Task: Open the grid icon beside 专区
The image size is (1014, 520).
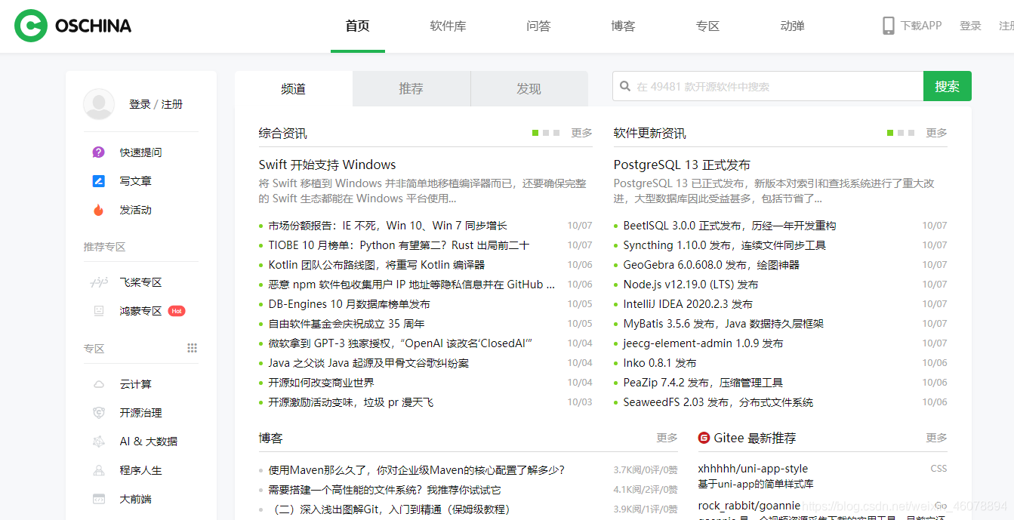Action: point(192,348)
